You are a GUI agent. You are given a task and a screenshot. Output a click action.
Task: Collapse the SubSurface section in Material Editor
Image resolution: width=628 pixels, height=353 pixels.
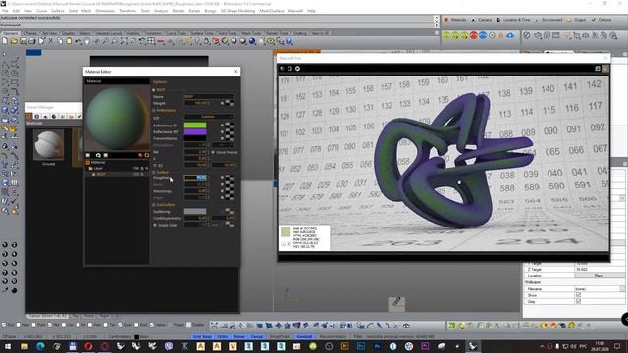(x=154, y=205)
